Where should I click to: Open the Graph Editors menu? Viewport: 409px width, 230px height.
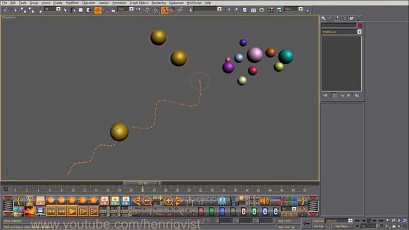click(139, 3)
